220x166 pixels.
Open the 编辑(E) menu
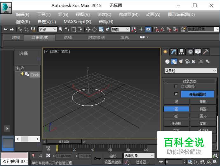click(x=23, y=15)
